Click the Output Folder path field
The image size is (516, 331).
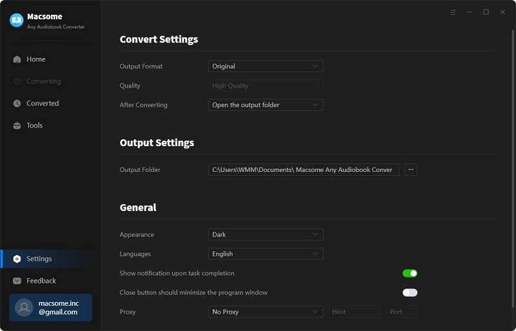tap(304, 169)
